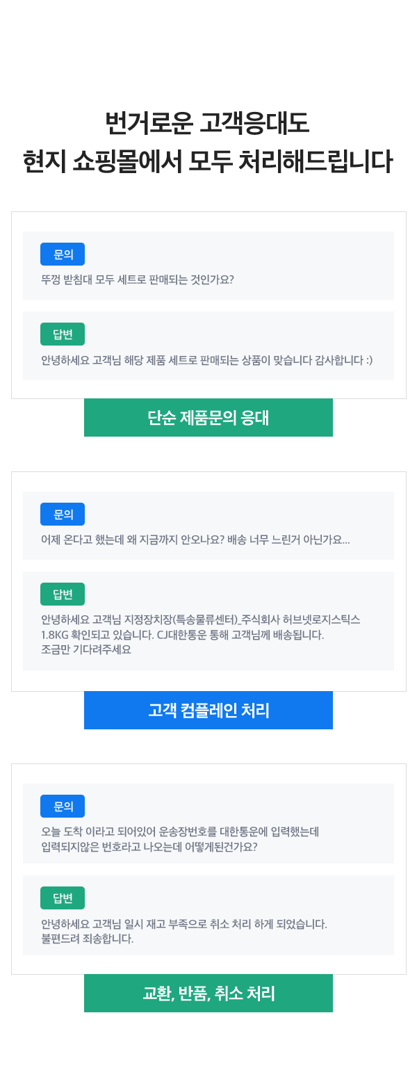
Task: Click the line '1.8KG 확인되고 있습니다' in the reply
Action: click(x=182, y=635)
